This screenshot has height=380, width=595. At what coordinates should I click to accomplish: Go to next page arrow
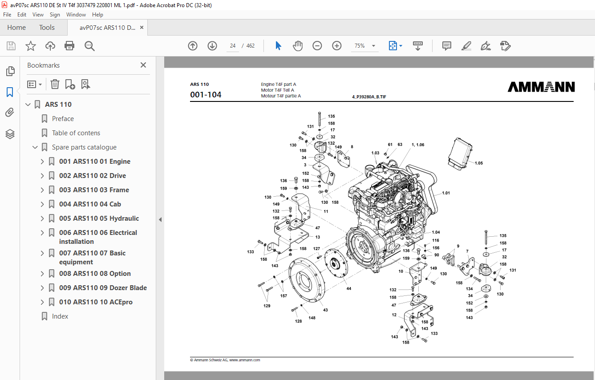212,46
